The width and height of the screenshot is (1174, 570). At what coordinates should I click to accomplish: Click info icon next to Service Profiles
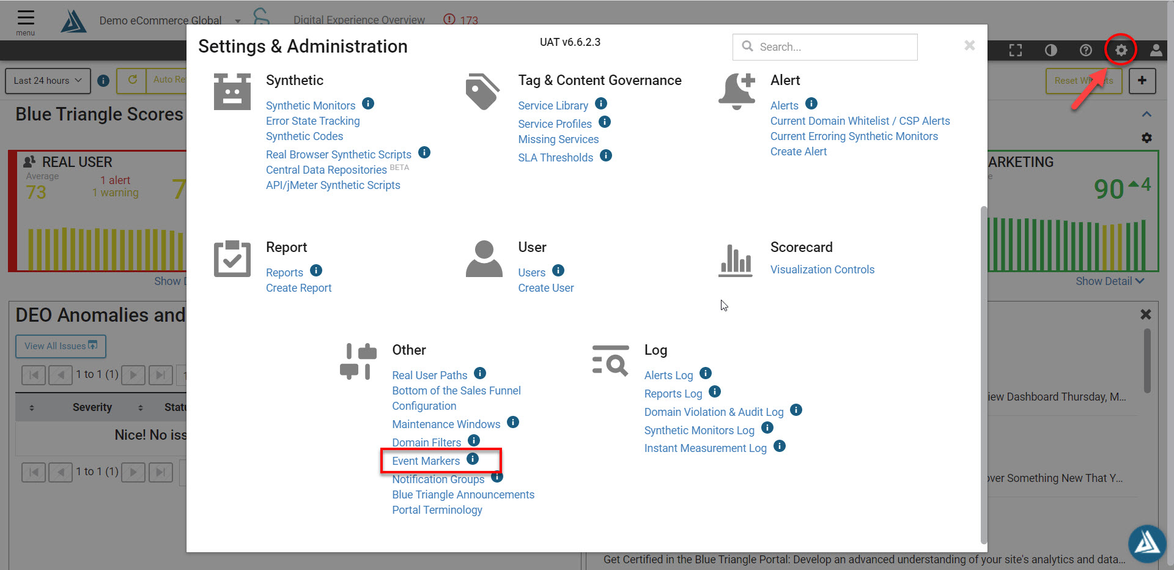[605, 122]
